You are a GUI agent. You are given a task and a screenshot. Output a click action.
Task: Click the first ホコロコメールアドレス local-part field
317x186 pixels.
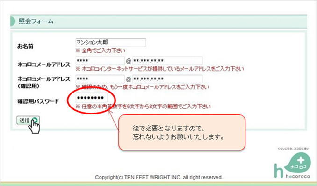point(100,61)
